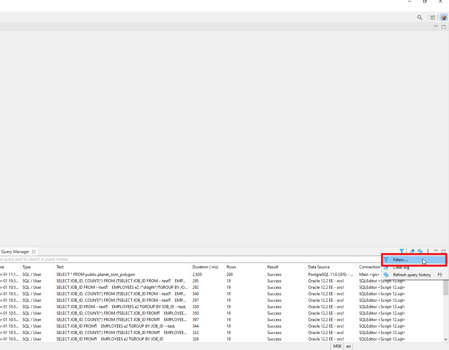Viewport: 449px width, 350px height.
Task: Click the refresh query history toolbar icon
Action: pyautogui.click(x=420, y=251)
